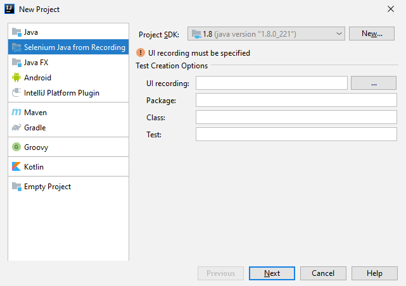Image resolution: width=406 pixels, height=286 pixels.
Task: Browse for UI recording with the ... button
Action: tap(373, 83)
